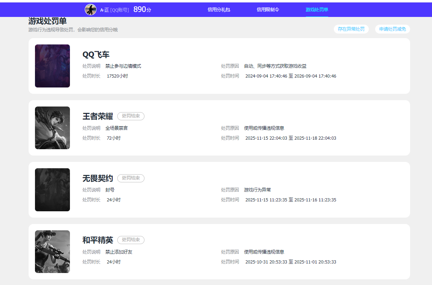Select the 游戏处罚单 tab

(x=317, y=10)
